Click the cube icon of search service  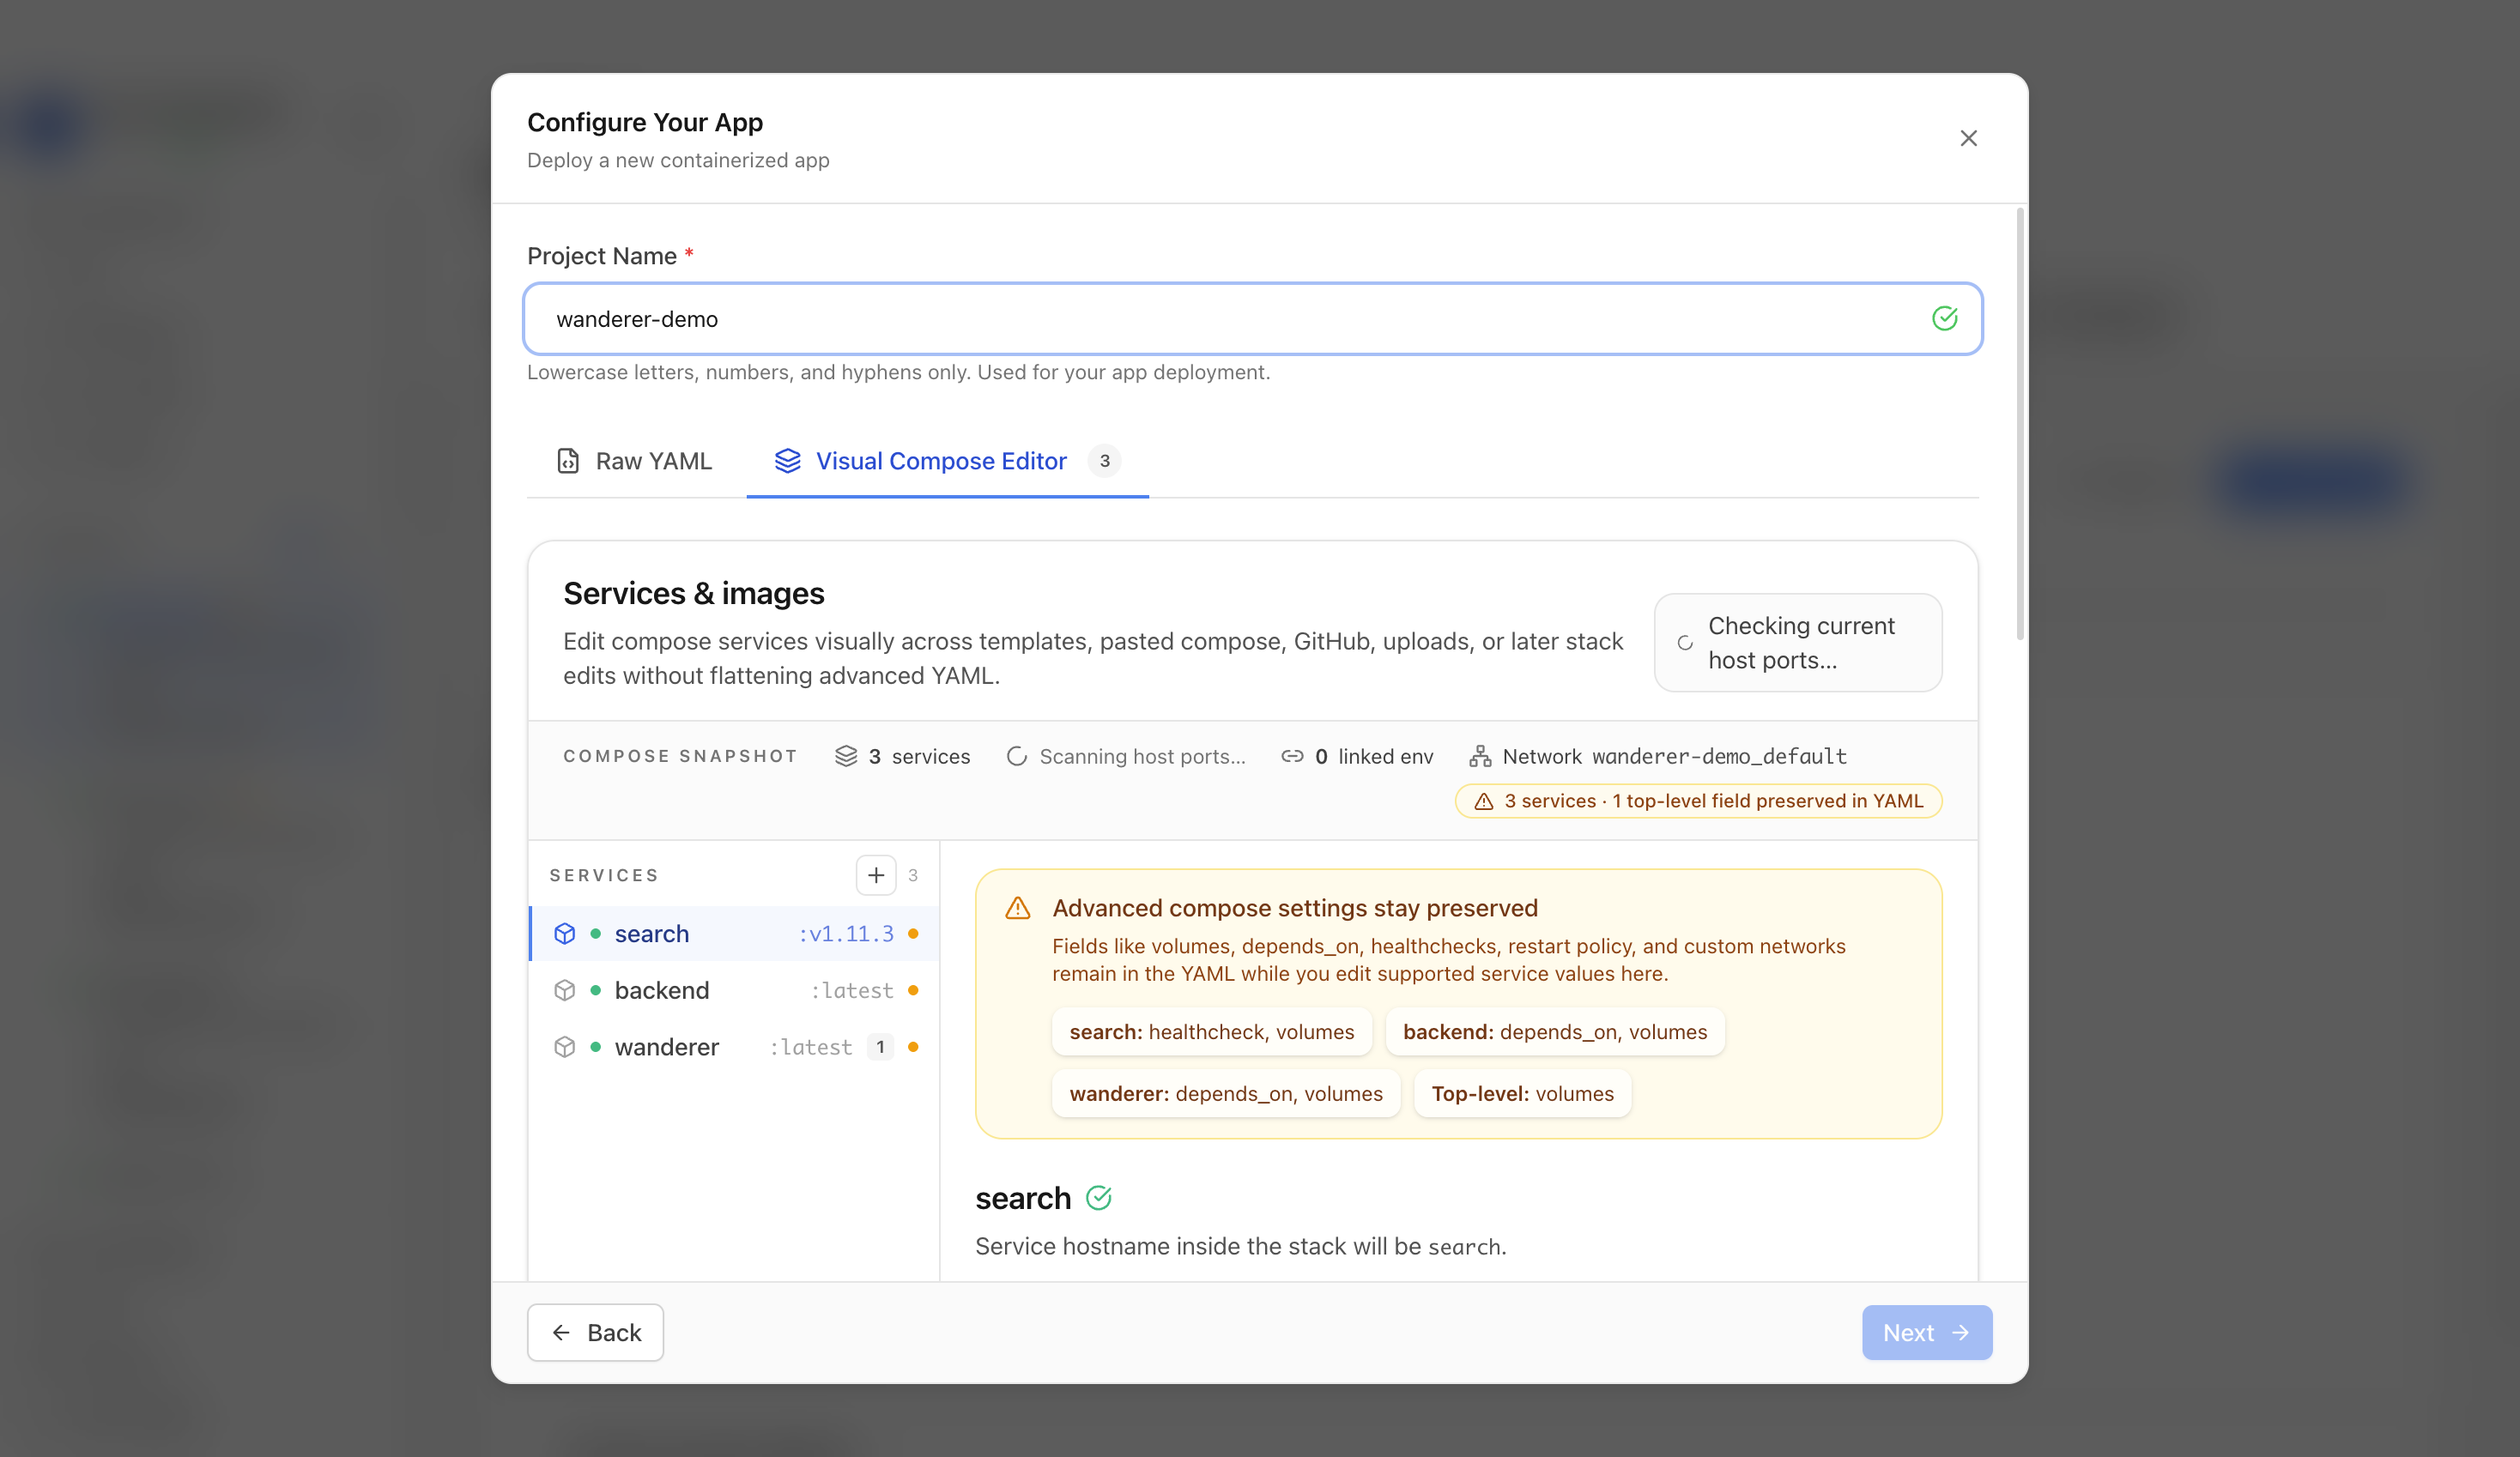point(565,933)
